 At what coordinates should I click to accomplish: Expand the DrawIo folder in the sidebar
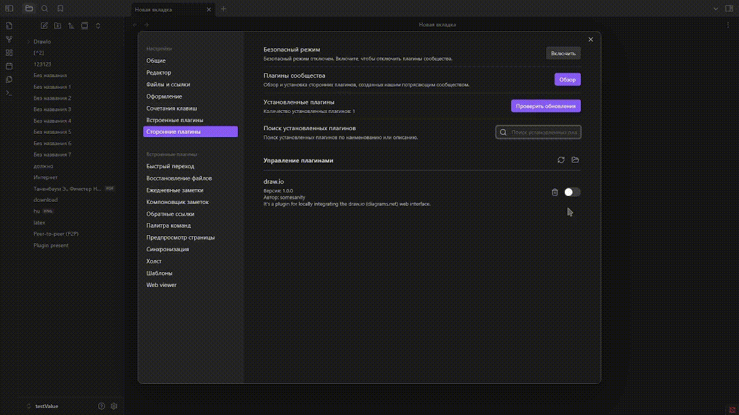click(x=28, y=41)
